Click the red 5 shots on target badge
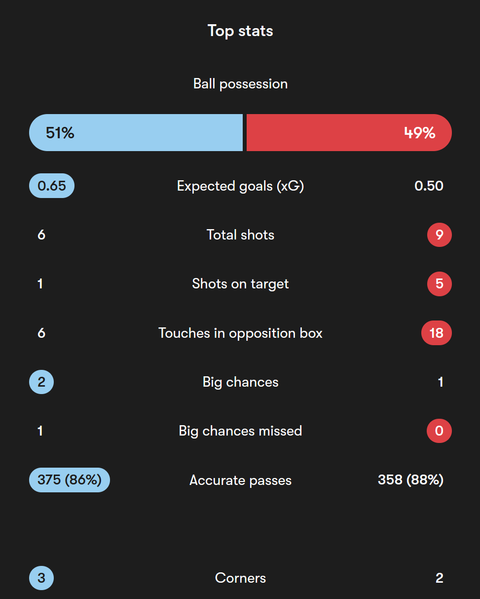 (x=440, y=284)
